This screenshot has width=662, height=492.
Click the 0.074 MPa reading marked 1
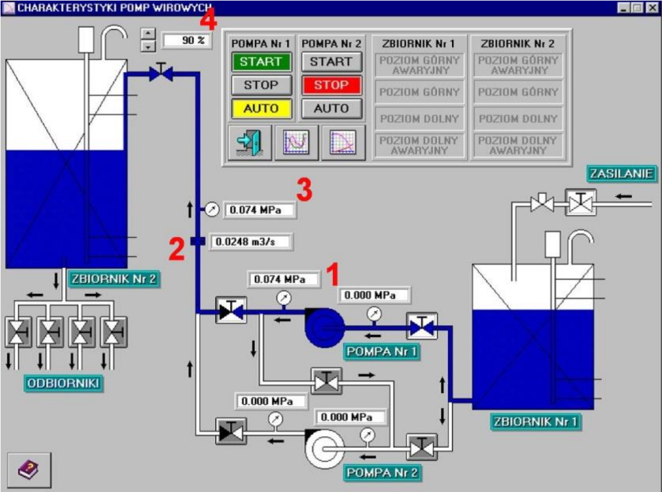coord(284,279)
